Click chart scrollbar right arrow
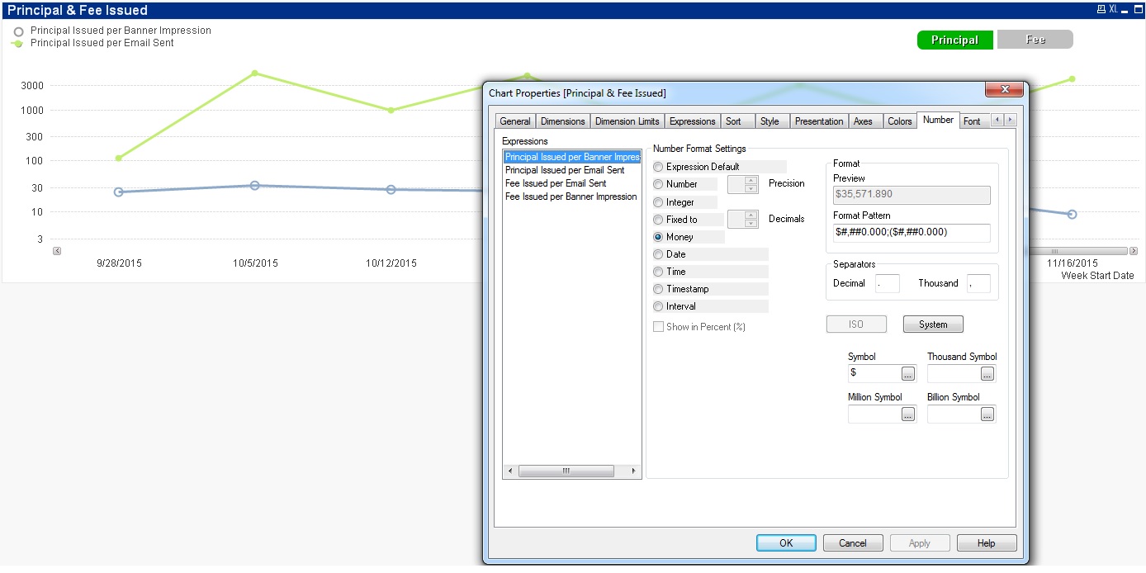This screenshot has width=1146, height=573. point(1134,250)
